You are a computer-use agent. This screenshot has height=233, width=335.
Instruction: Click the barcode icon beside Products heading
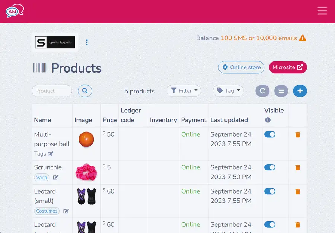coord(40,68)
